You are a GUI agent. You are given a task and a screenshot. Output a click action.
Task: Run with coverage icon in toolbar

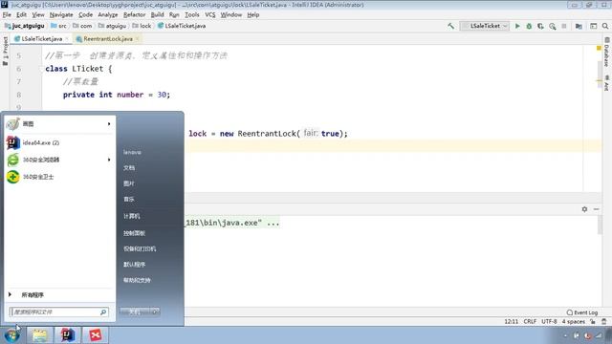[540, 26]
